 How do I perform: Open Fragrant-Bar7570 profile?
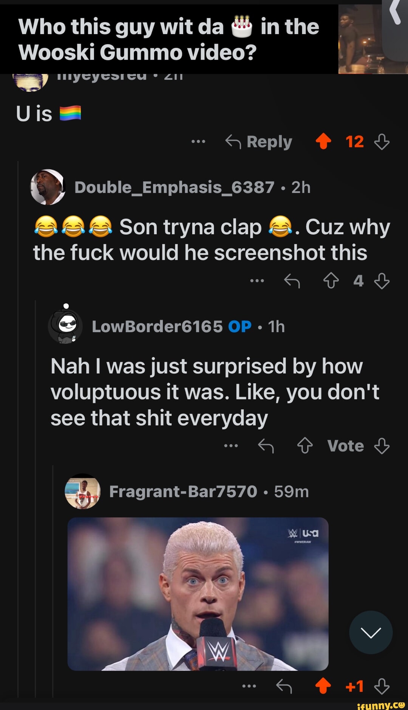pyautogui.click(x=183, y=492)
